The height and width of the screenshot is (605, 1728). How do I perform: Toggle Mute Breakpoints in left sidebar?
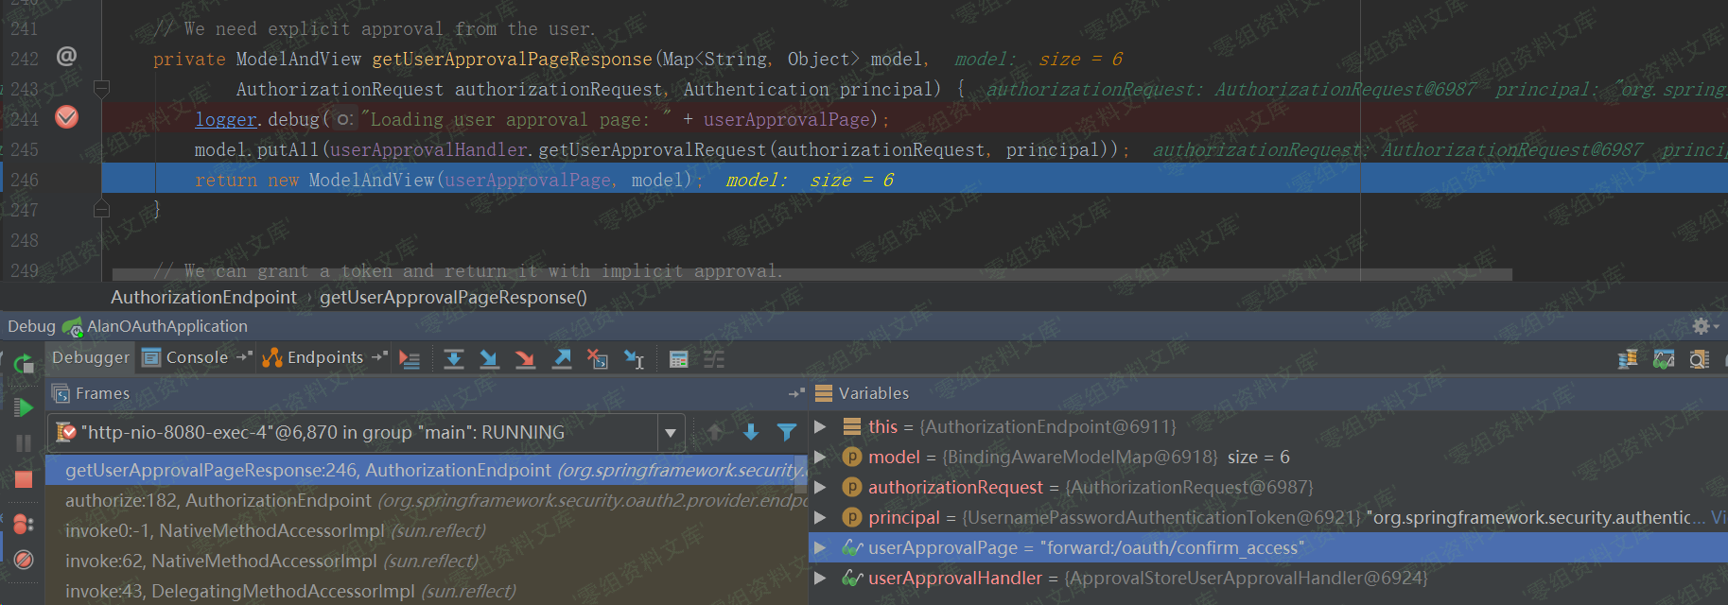pos(24,560)
